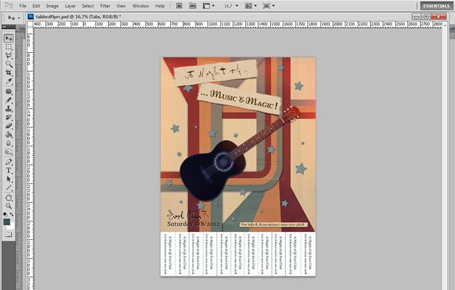Open the Select menu

pyautogui.click(x=87, y=6)
